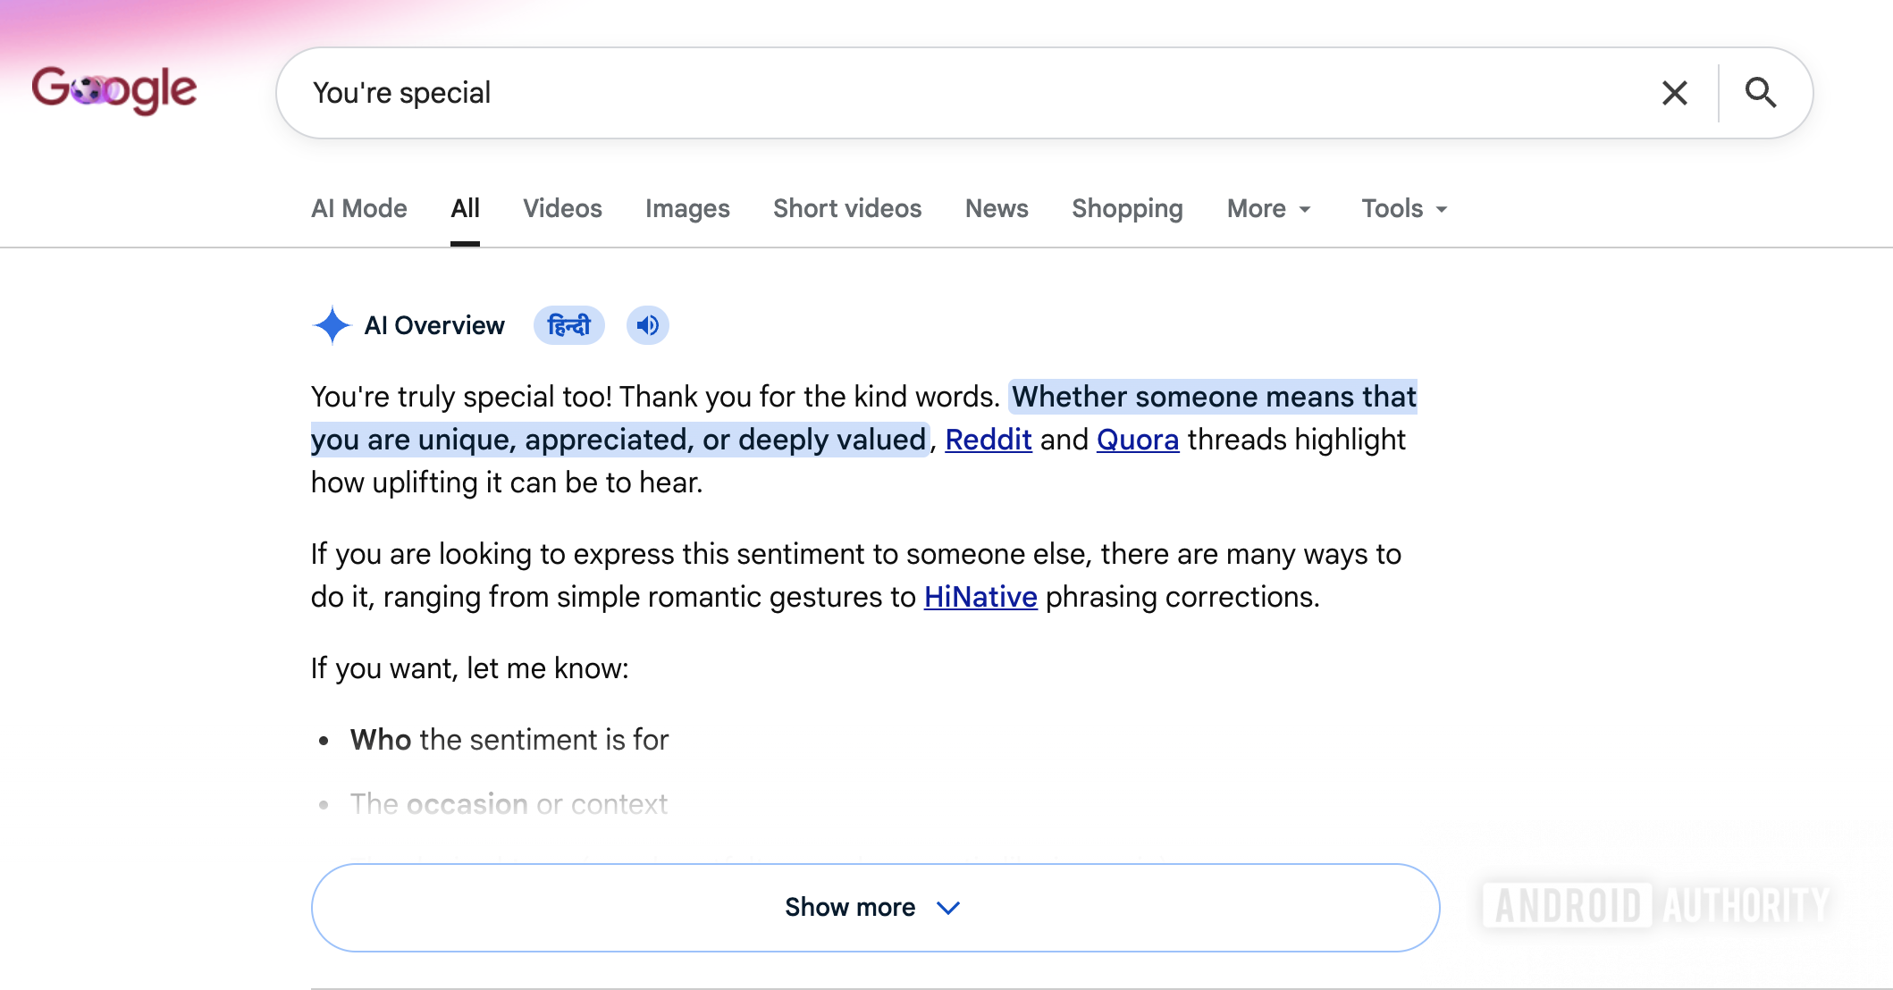Open the Shopping tab
Image resolution: width=1893 pixels, height=990 pixels.
point(1127,208)
